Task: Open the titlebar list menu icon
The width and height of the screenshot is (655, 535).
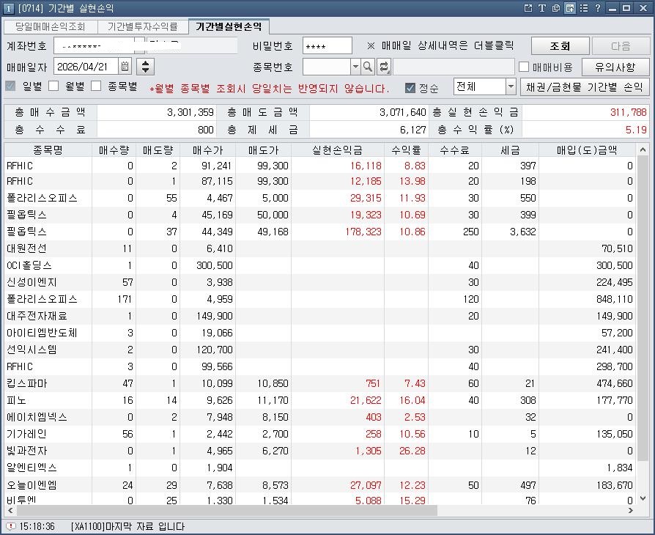Action: 584,7
